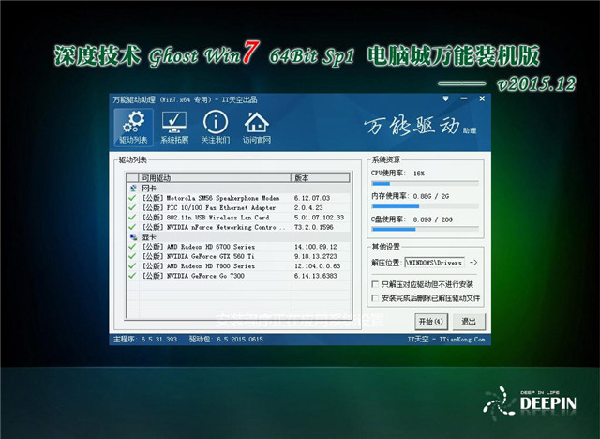This screenshot has width=600, height=439.
Task: Click the CPU使用率 progress bar
Action: [425, 183]
